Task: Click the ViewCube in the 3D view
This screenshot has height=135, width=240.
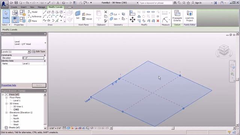Action: point(224,50)
